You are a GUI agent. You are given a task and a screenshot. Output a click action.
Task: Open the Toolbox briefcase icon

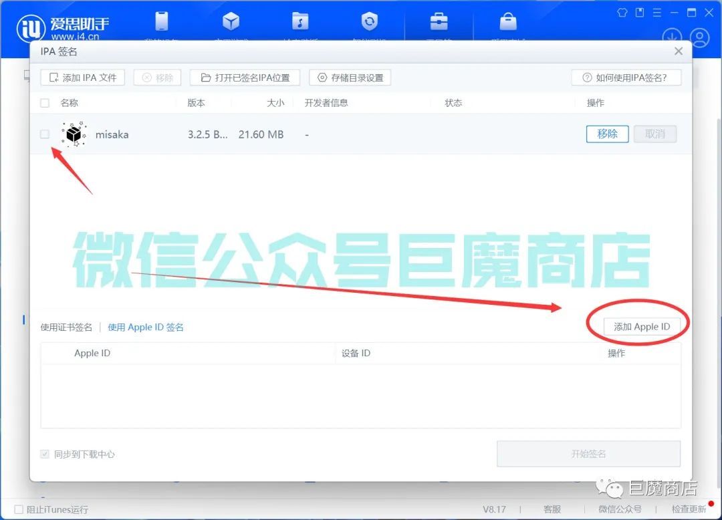tap(439, 21)
